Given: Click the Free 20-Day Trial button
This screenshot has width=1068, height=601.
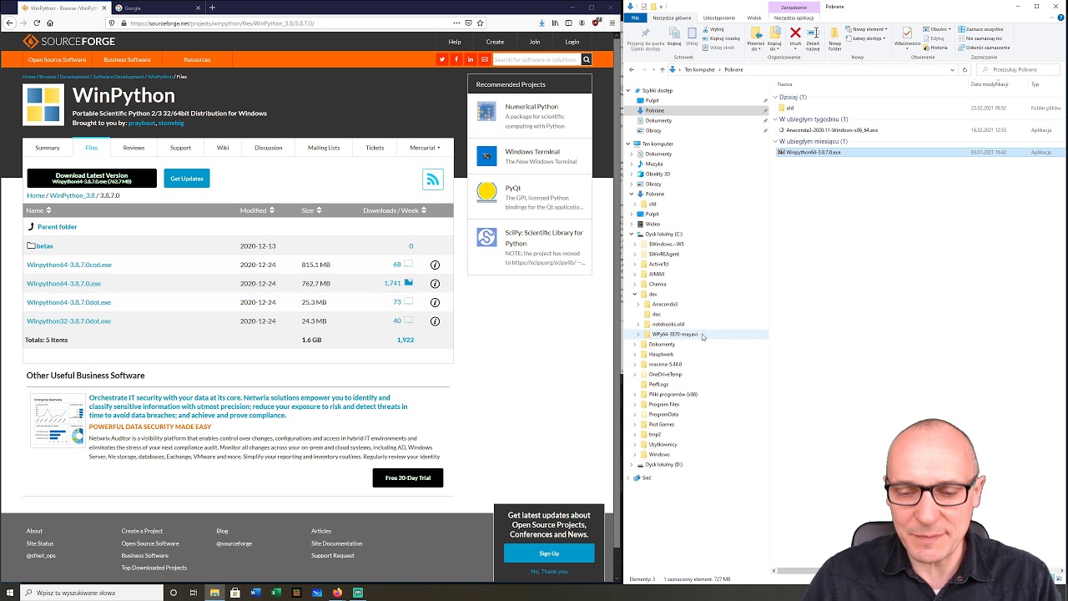Looking at the screenshot, I should pyautogui.click(x=408, y=477).
